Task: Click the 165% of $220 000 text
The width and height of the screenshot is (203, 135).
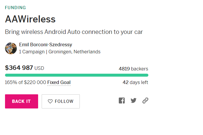Action: point(25,83)
